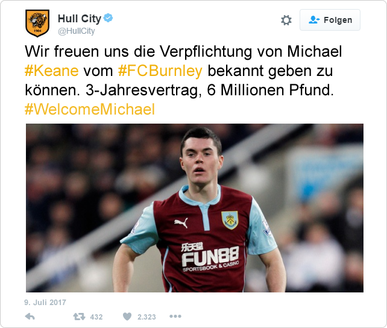Click the blue verified badge
This screenshot has height=328, width=387.
coord(108,18)
